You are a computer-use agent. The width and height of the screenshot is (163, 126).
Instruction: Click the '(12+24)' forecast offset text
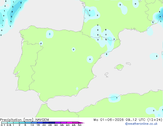[155, 120]
